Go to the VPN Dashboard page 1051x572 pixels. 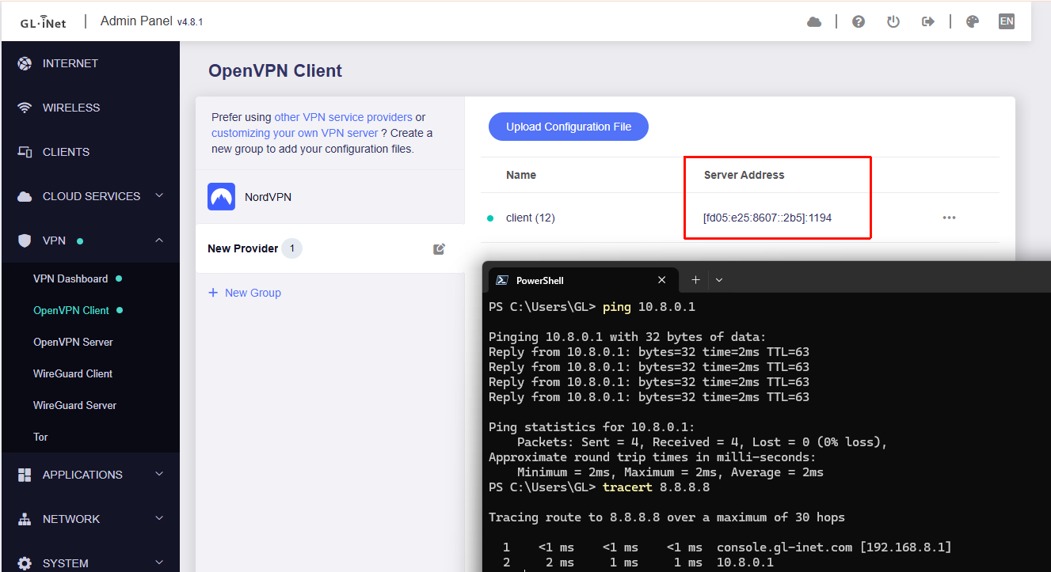pos(70,278)
